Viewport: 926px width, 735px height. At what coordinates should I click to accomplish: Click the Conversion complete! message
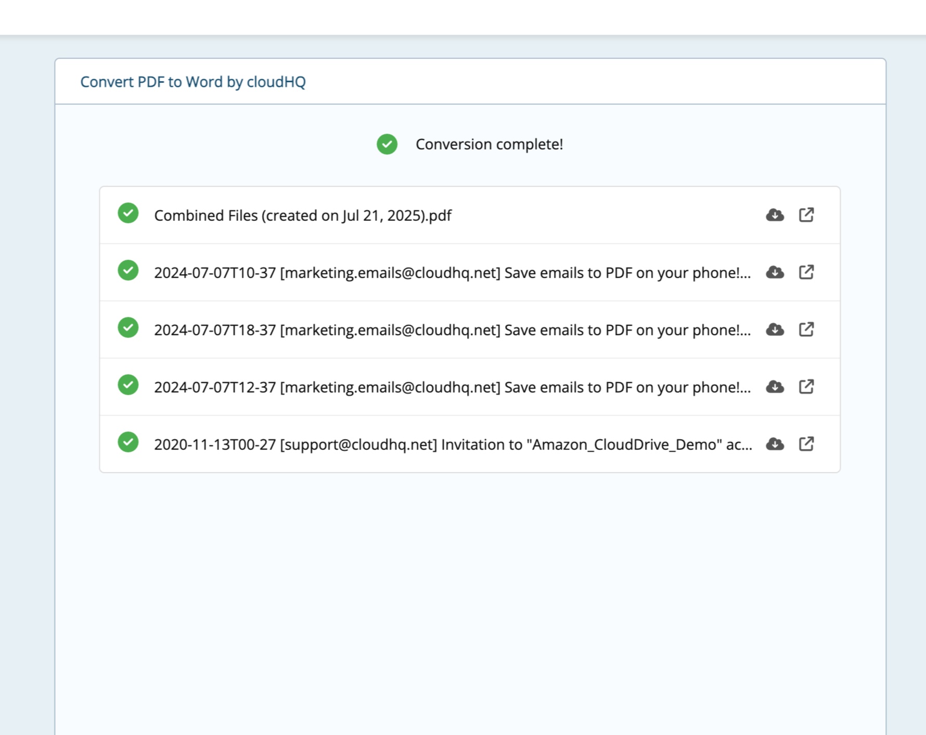(x=489, y=144)
